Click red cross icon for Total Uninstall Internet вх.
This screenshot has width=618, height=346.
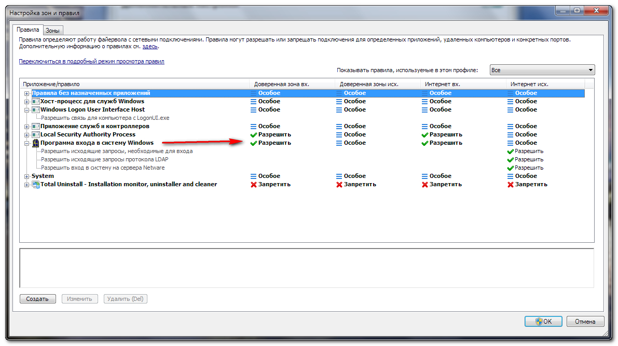(x=424, y=185)
